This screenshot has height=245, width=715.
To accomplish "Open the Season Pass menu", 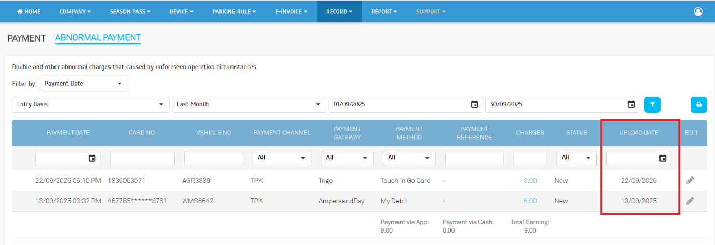I will (x=130, y=11).
